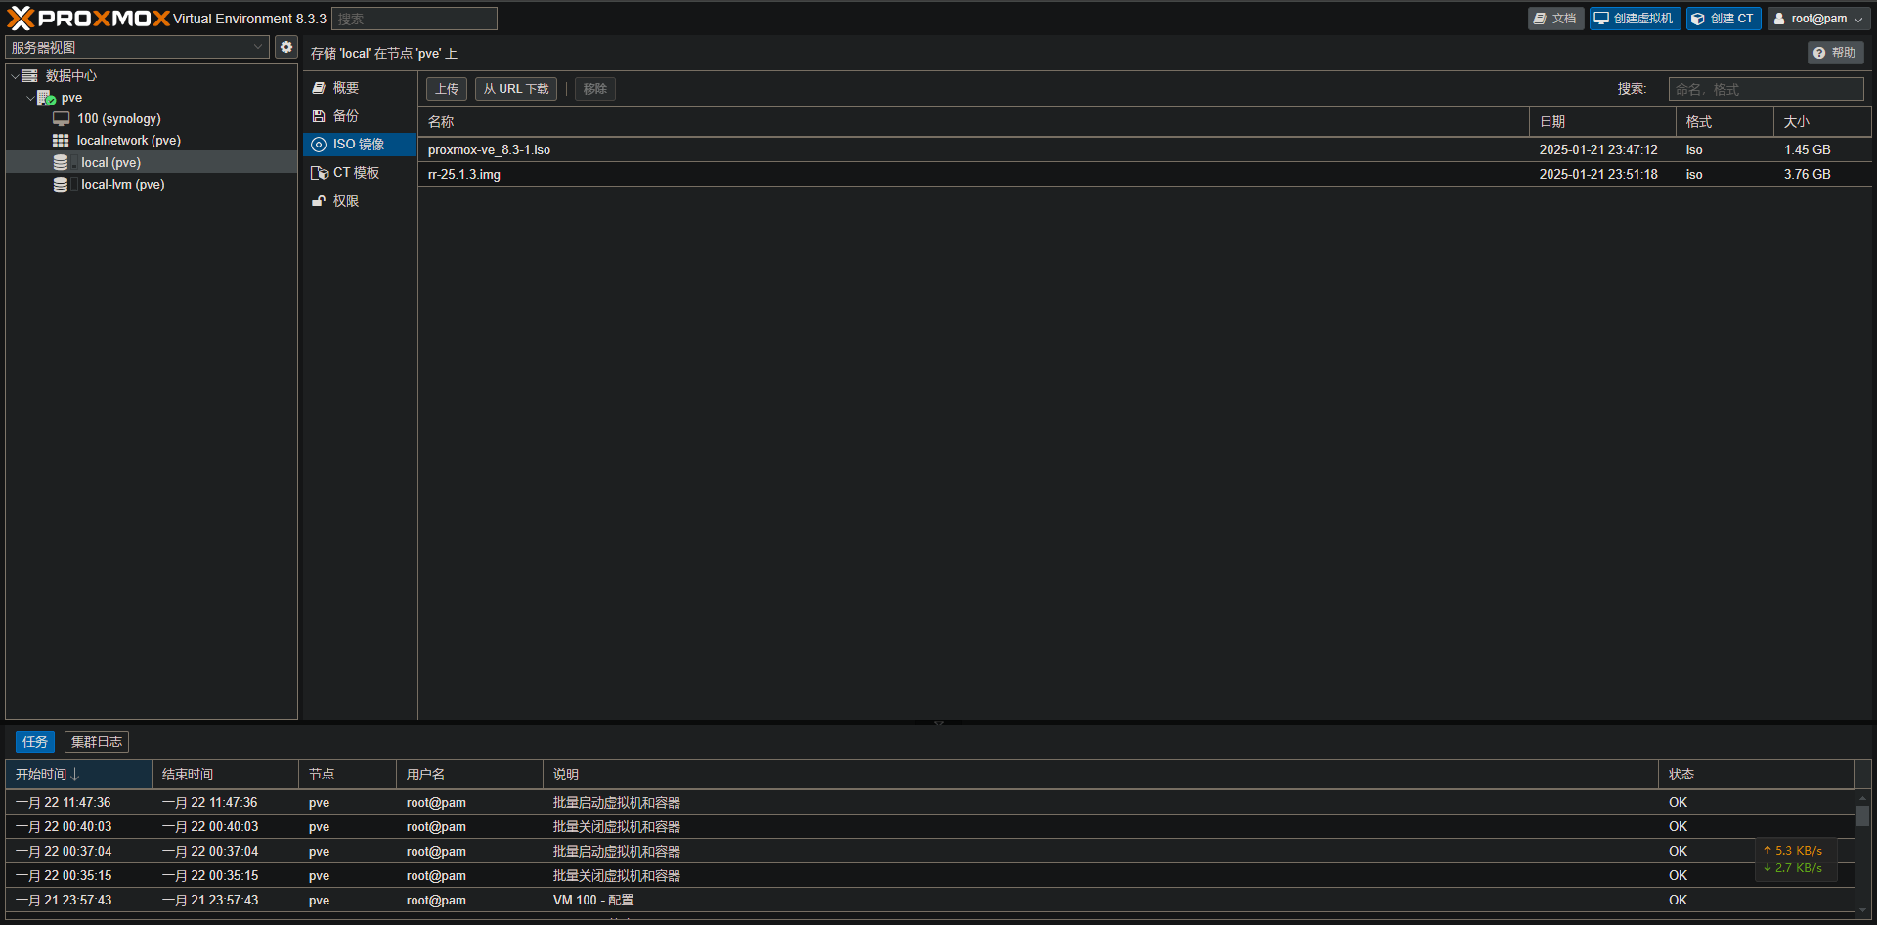Click the 文档 documentation book icon
Image resolution: width=1877 pixels, height=925 pixels.
[1540, 19]
